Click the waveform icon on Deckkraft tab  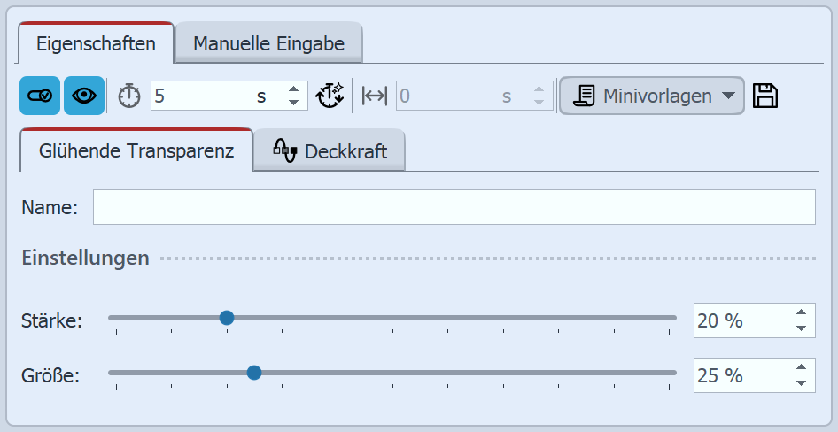click(x=284, y=150)
